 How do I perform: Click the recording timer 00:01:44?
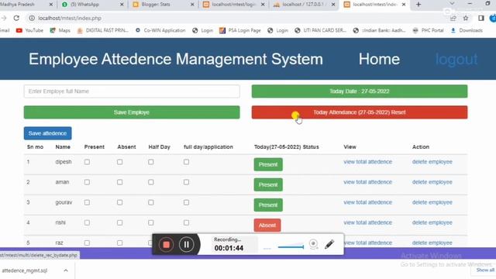coord(229,248)
